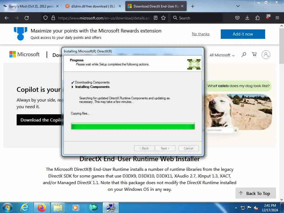Screen dimensions: 284x213
Task: List all tabs with the chevron button
Action: coord(238,6)
